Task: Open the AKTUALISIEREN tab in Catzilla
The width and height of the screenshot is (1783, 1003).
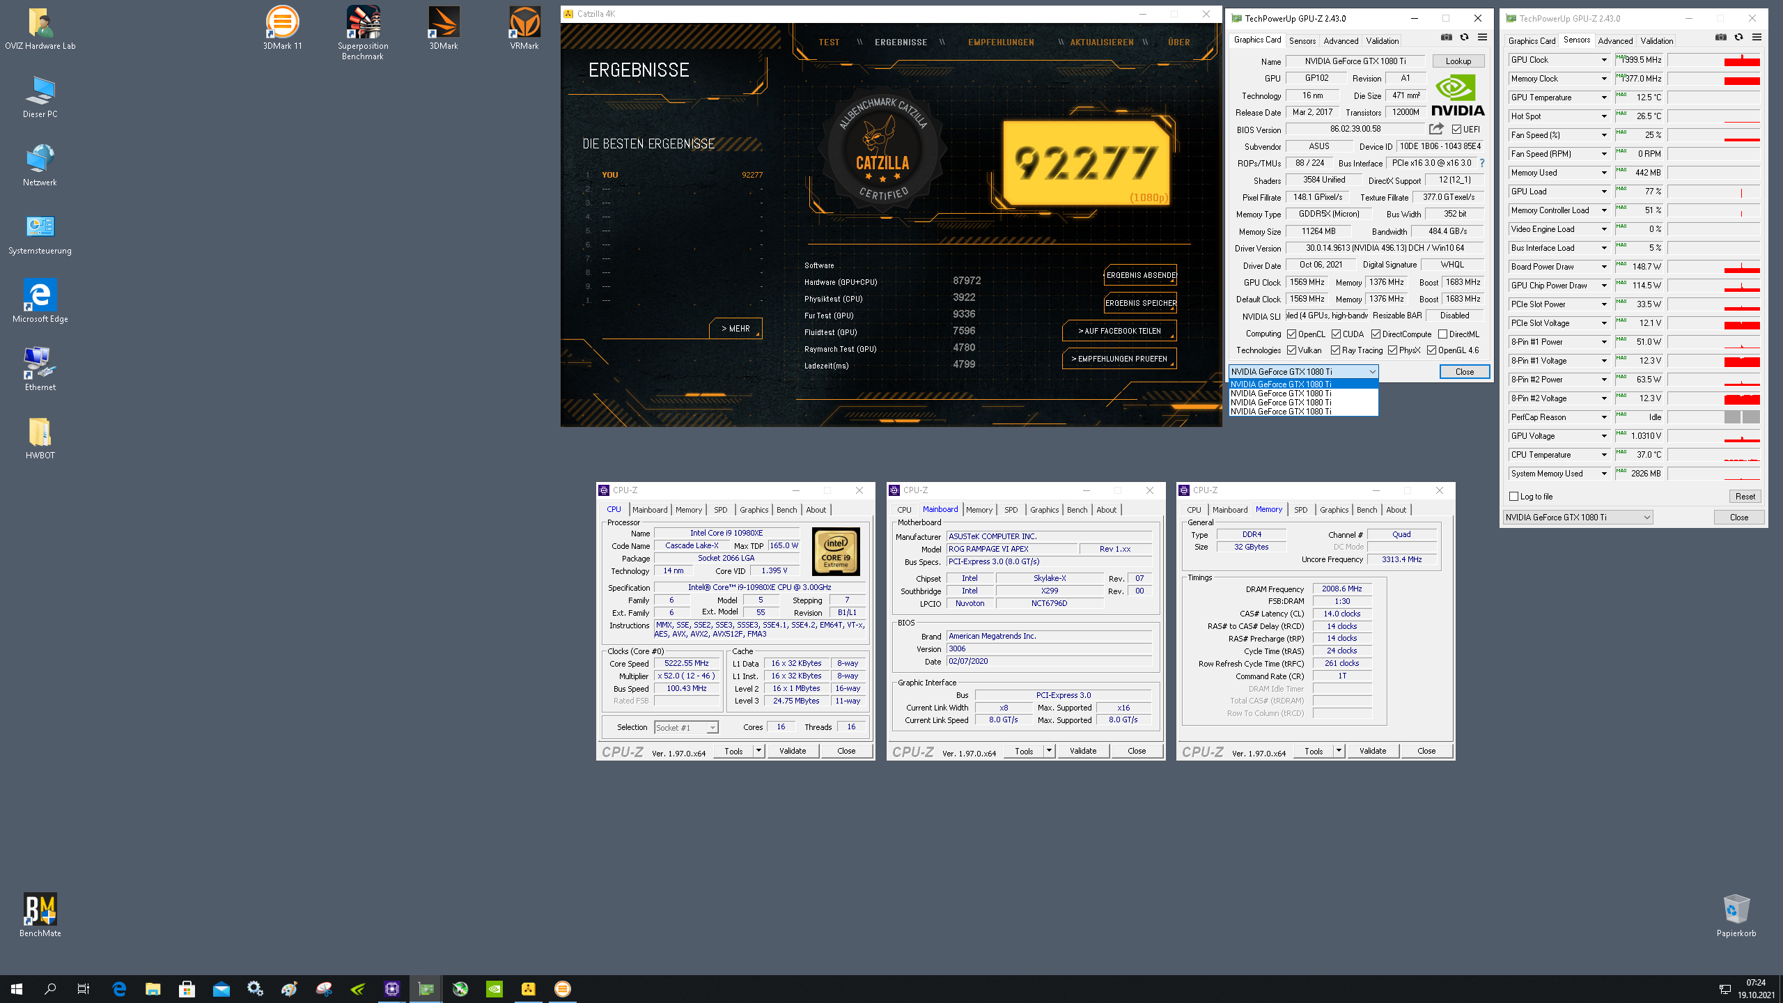Action: (1102, 42)
